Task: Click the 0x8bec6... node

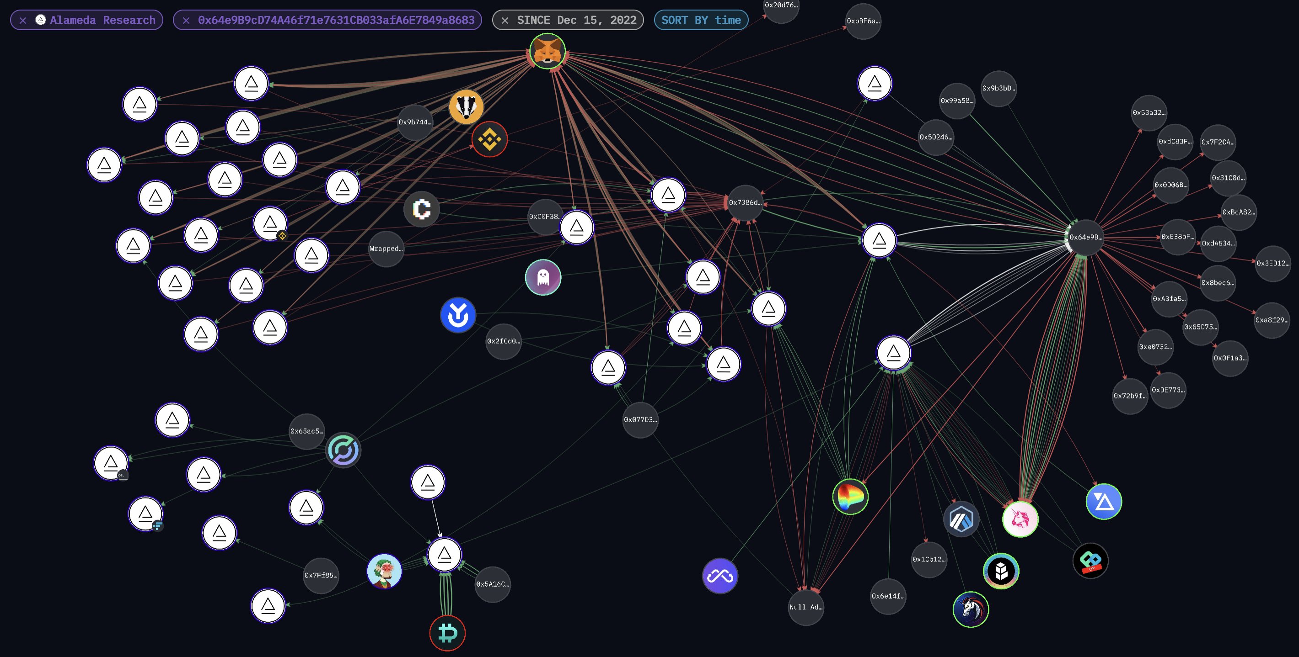Action: click(x=1218, y=283)
